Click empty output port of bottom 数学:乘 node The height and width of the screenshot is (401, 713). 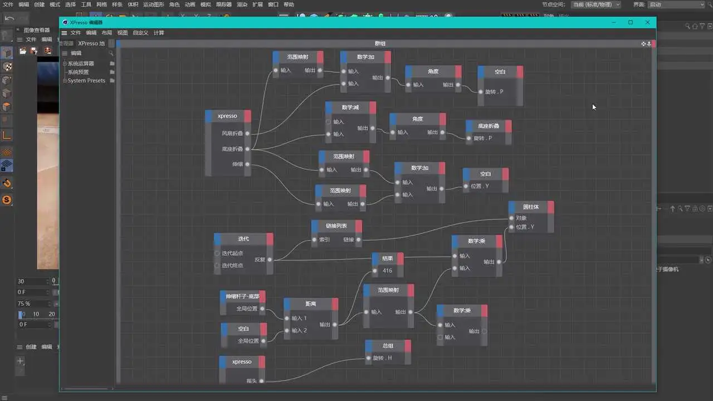pos(484,331)
